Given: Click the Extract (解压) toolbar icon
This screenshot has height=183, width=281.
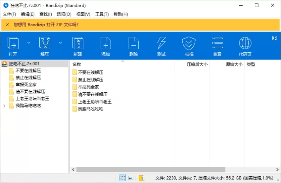Looking at the screenshot, I should 45,43.
